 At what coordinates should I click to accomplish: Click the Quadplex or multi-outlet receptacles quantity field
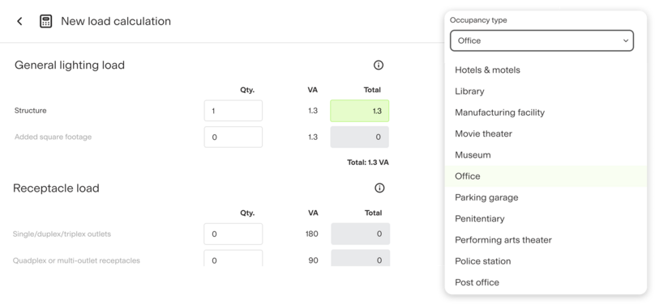[x=233, y=258]
